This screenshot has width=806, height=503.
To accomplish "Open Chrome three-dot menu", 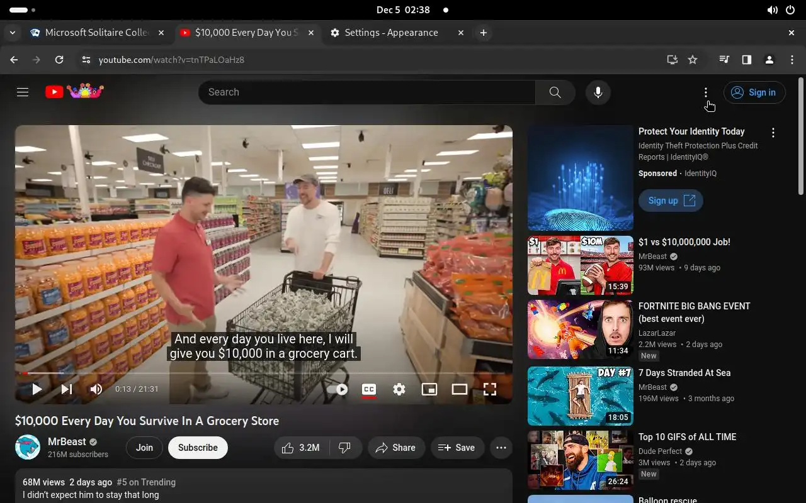I will coord(792,60).
